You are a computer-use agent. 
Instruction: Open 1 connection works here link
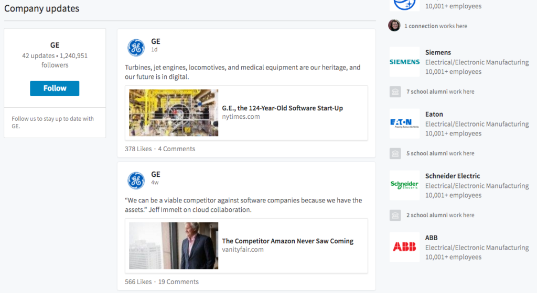click(x=436, y=26)
